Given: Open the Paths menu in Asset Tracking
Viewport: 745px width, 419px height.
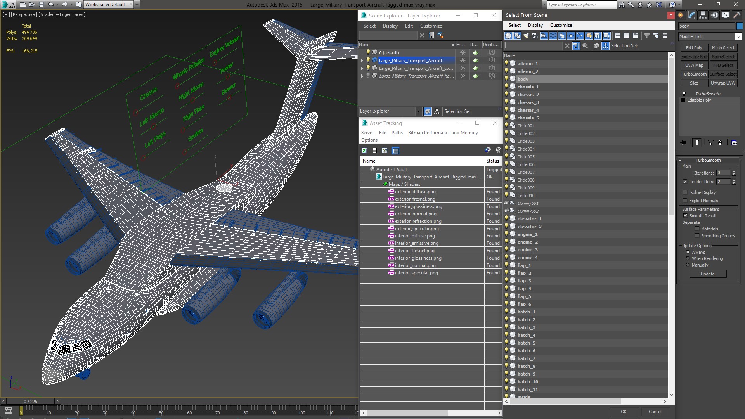Looking at the screenshot, I should point(397,133).
